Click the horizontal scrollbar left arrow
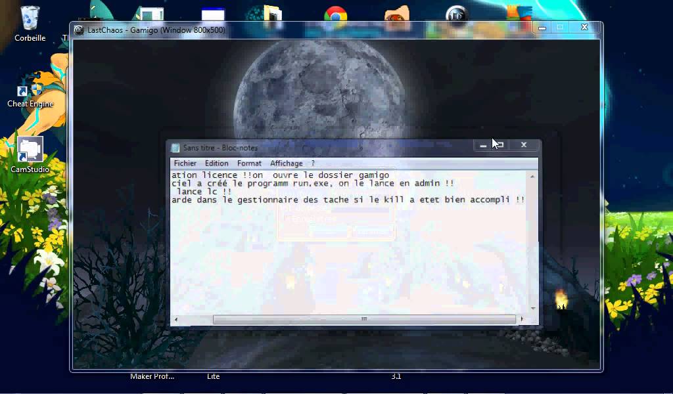Screen dimensions: 673x394 pyautogui.click(x=175, y=319)
